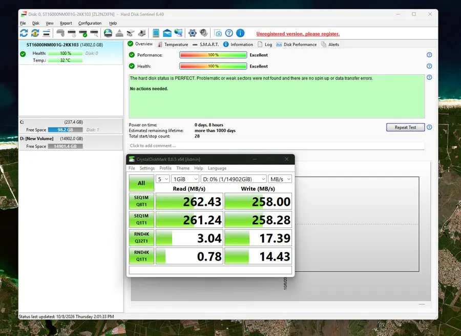Click the camera screenshot toolbar icon
This screenshot has height=336, width=461.
pos(218,33)
